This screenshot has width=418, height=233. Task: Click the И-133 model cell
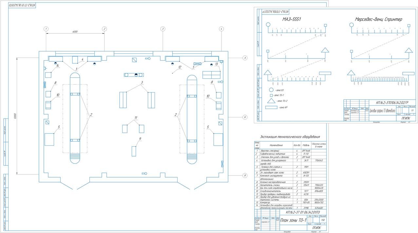tap(306, 176)
